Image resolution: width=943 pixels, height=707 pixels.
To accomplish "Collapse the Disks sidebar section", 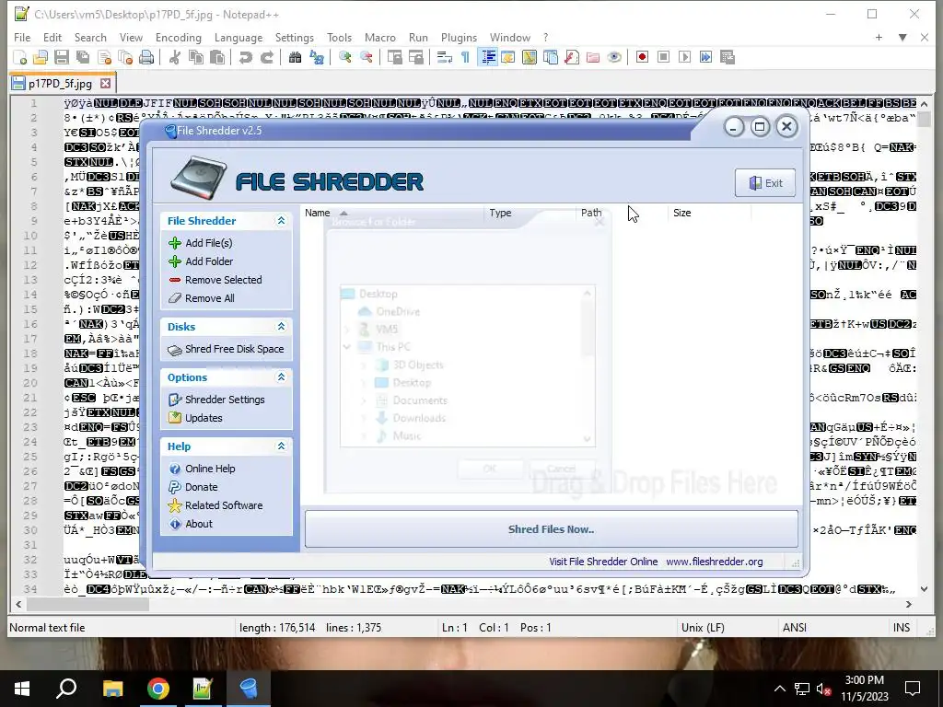I will click(x=281, y=327).
